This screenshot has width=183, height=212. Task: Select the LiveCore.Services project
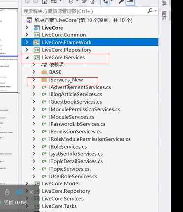62,199
